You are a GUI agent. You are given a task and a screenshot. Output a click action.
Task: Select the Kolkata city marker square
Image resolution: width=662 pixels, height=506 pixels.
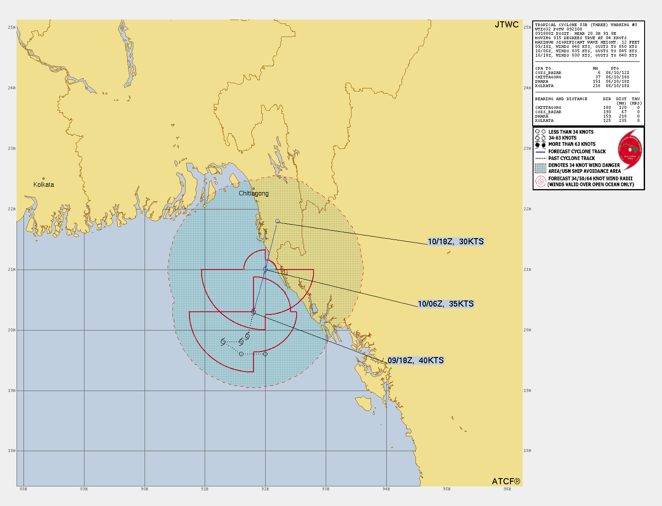coord(44,179)
